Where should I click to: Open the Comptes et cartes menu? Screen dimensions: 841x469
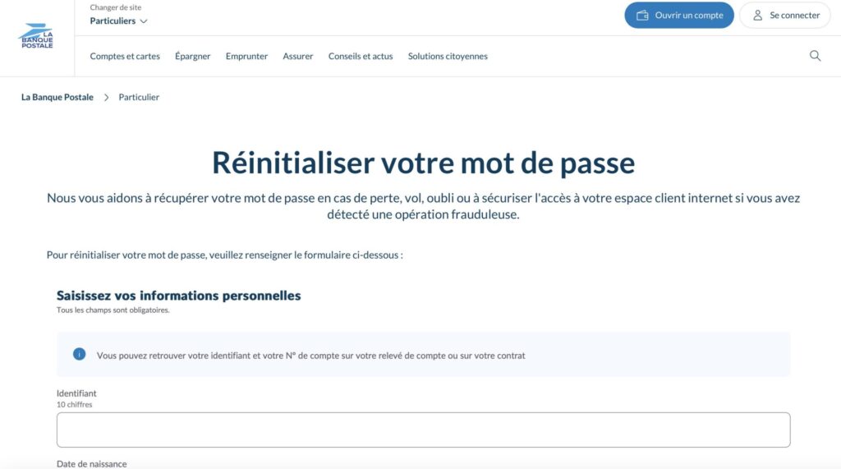[125, 57]
